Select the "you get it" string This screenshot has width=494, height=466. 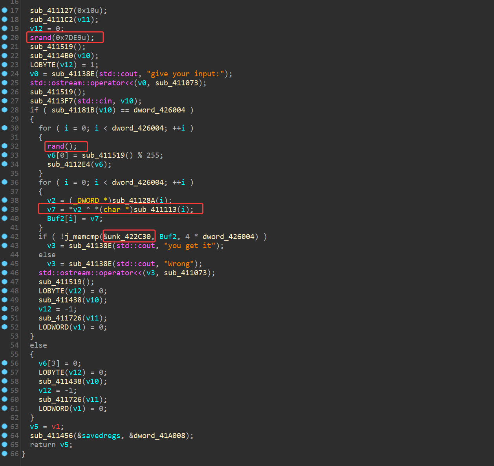click(190, 246)
